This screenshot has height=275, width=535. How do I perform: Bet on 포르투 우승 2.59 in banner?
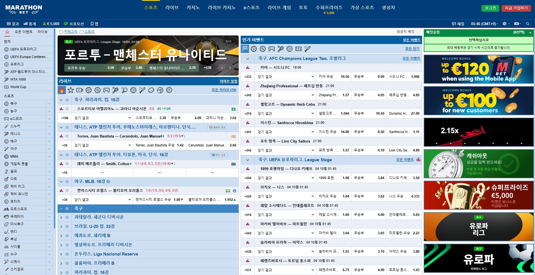(x=91, y=68)
